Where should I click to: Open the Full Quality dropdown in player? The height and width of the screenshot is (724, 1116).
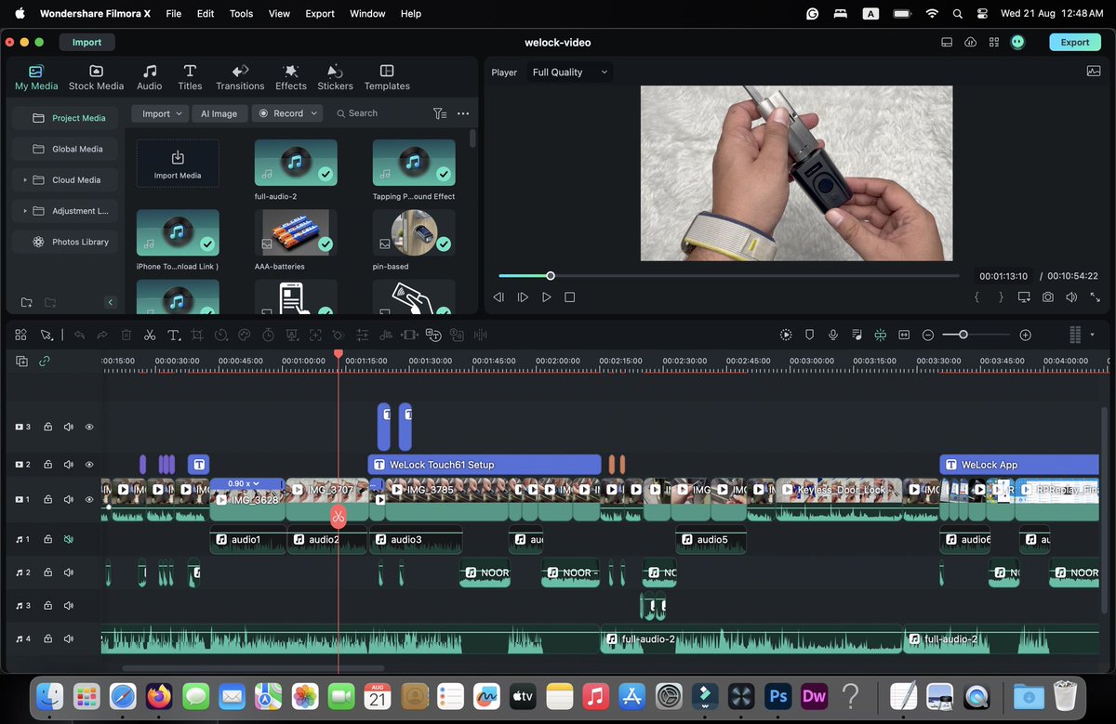pyautogui.click(x=570, y=72)
